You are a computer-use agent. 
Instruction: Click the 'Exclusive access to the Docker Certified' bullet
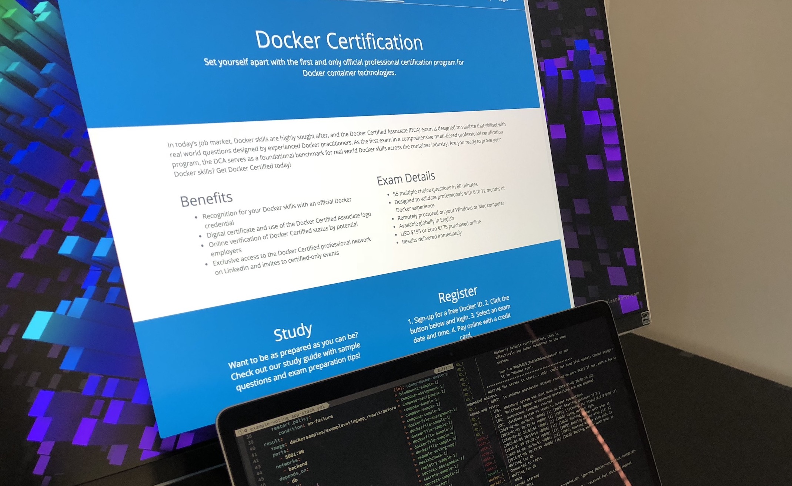click(292, 257)
